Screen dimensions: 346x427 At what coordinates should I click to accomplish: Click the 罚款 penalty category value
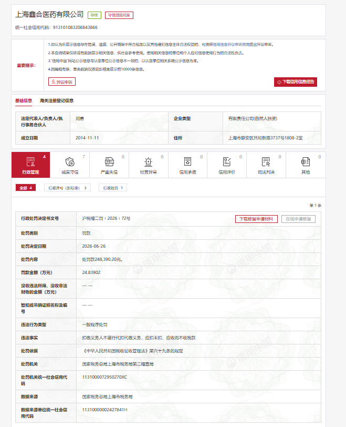pos(86,233)
